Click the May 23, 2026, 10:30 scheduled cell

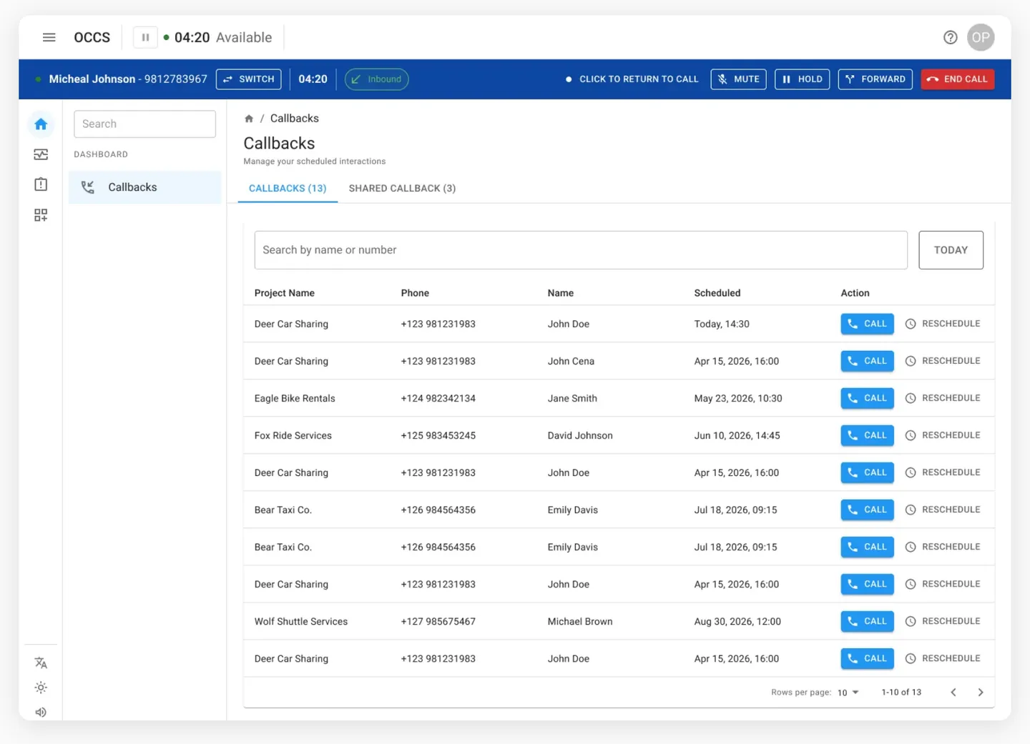pyautogui.click(x=738, y=399)
